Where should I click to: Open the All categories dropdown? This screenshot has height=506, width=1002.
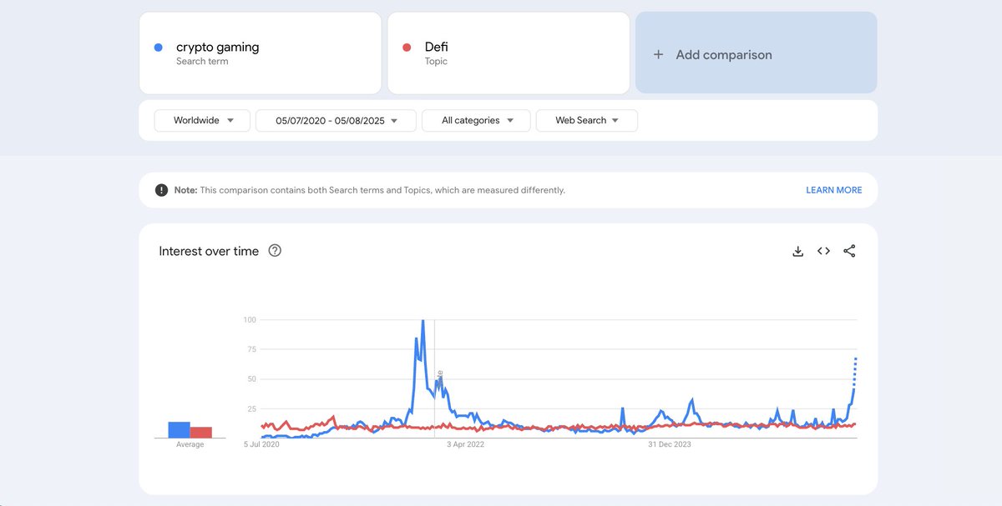tap(476, 121)
